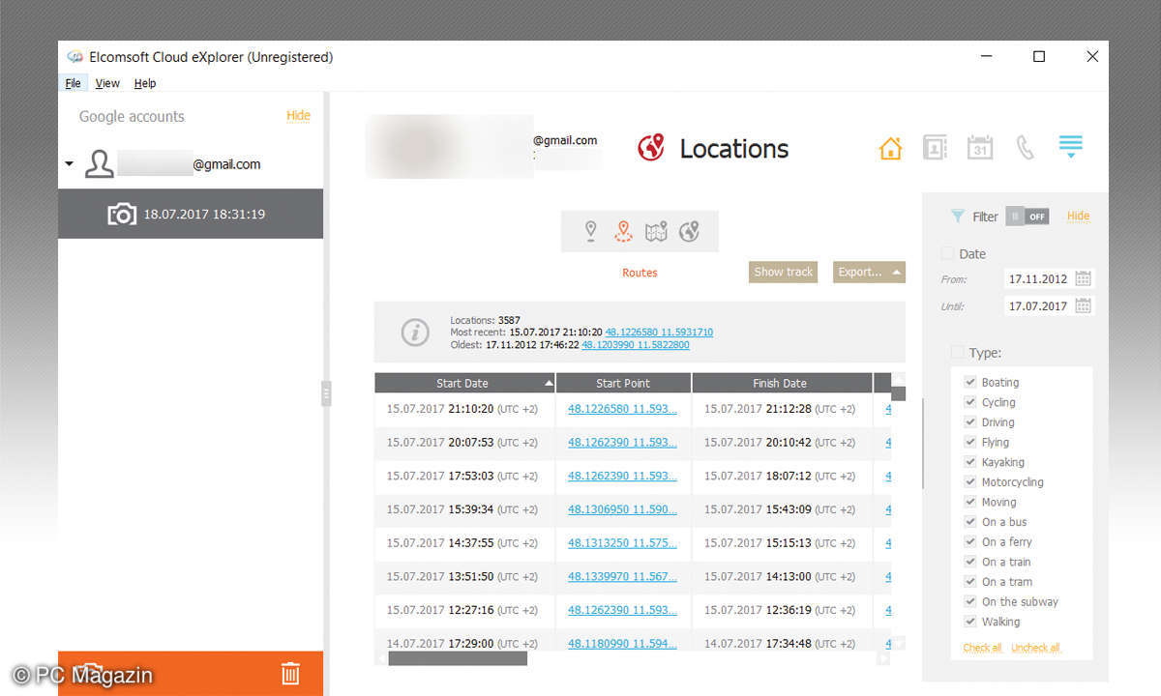1161x696 pixels.
Task: Click the info circle icon
Action: click(415, 333)
